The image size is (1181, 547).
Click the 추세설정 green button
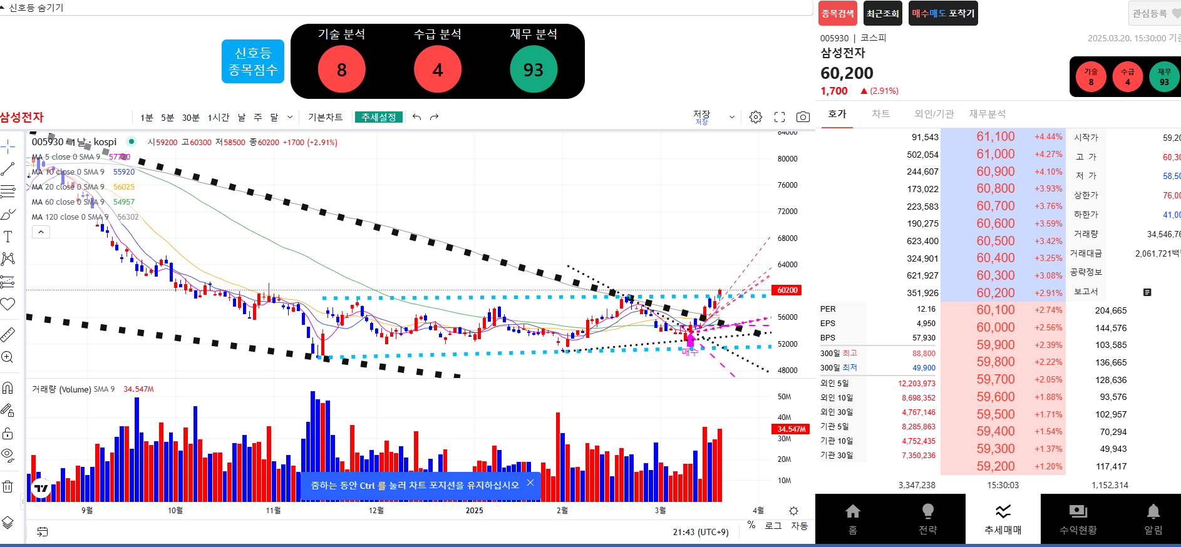tap(379, 117)
